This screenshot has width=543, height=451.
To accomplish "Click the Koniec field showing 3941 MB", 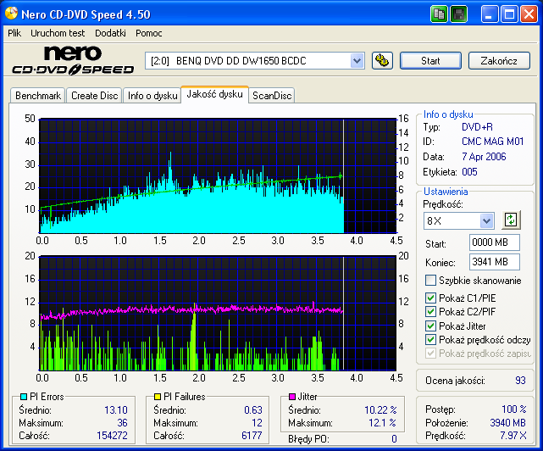I will 495,262.
